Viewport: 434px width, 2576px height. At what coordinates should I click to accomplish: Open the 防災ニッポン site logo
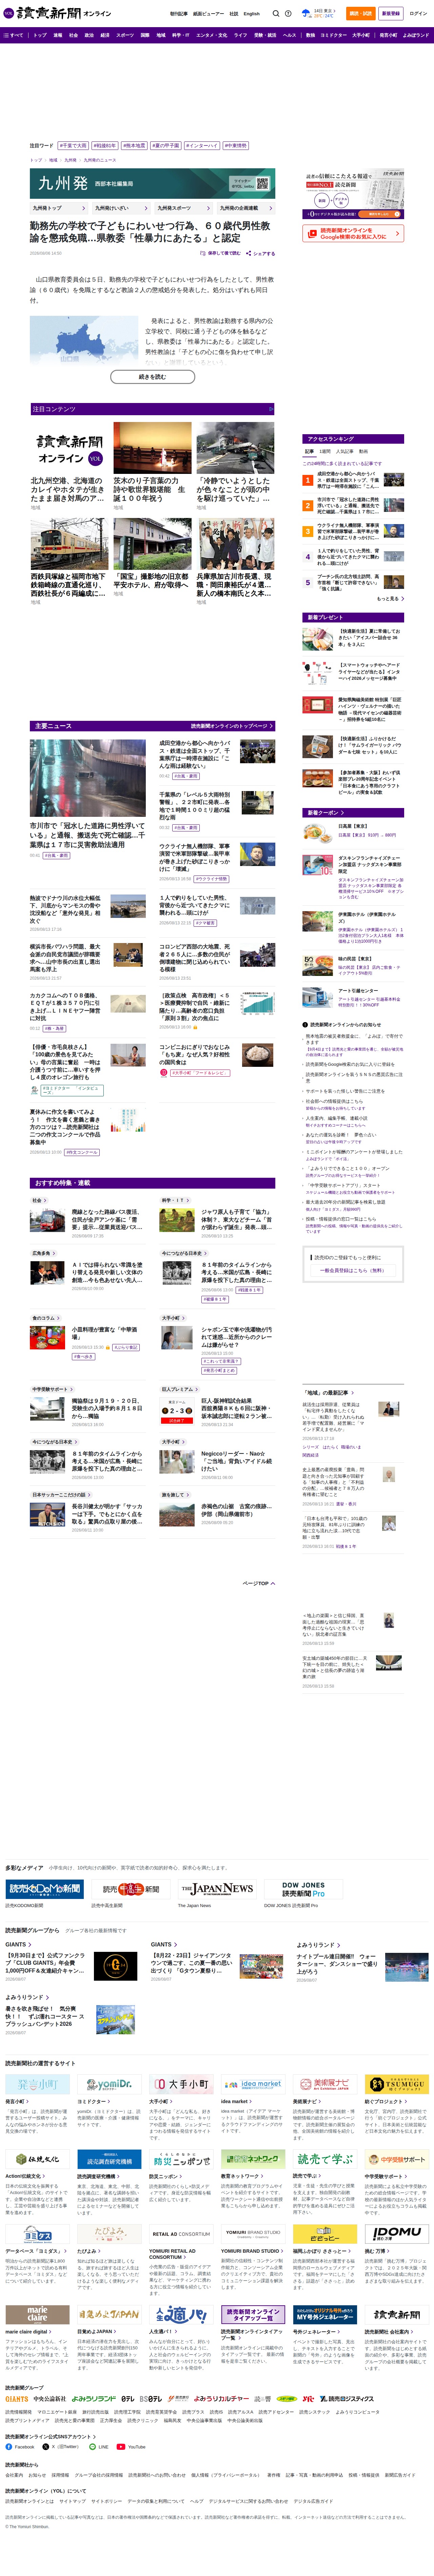point(181,2159)
